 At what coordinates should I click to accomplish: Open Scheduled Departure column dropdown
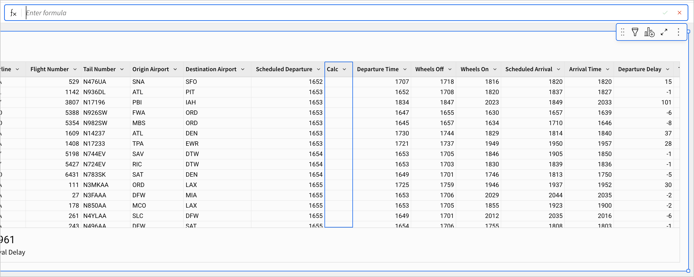coord(319,69)
